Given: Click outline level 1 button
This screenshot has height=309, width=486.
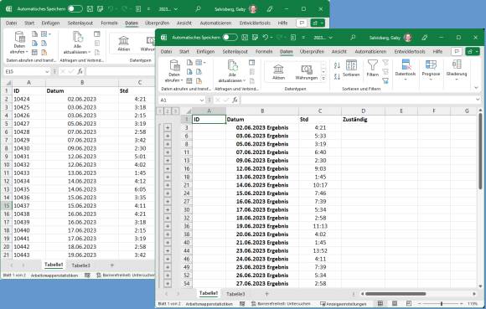Looking at the screenshot, I should point(160,111).
